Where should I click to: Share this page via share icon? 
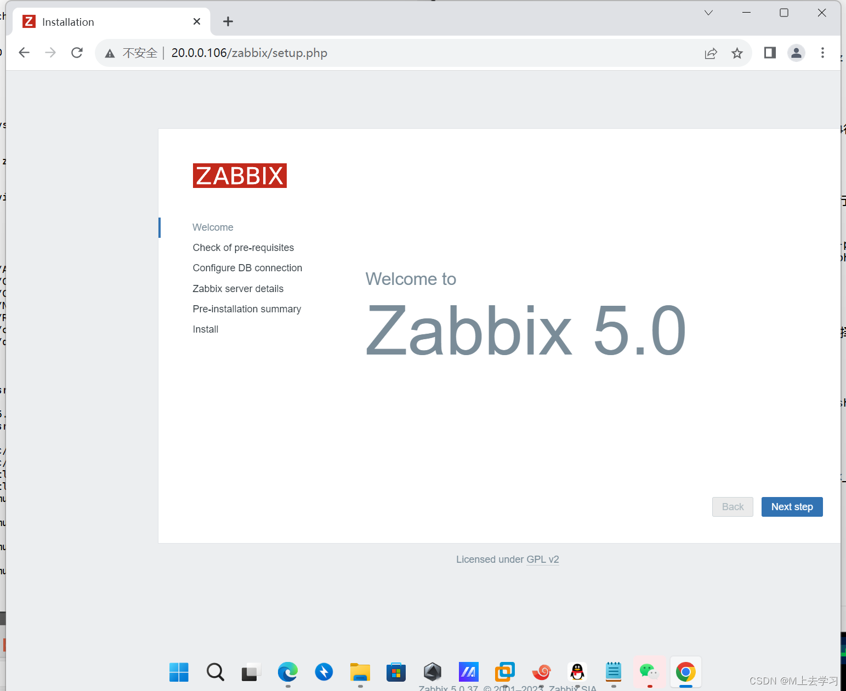click(711, 53)
